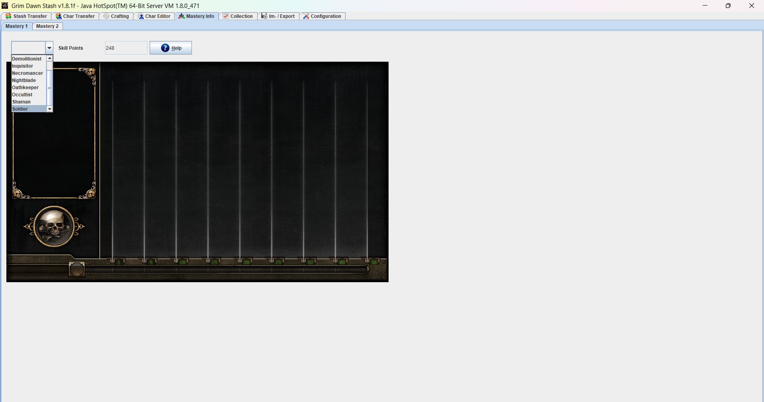Open the Configuration tab
Viewport: 764px width, 402px height.
322,16
